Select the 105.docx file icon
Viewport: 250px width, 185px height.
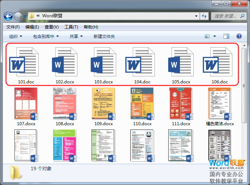[x=181, y=62]
